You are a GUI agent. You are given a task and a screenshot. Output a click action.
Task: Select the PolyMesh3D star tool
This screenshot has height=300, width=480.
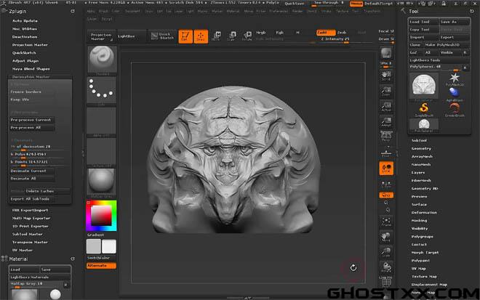455,79
